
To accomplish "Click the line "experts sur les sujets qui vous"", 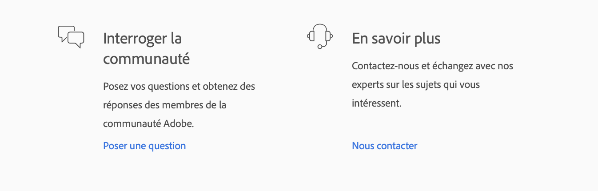I will (415, 84).
